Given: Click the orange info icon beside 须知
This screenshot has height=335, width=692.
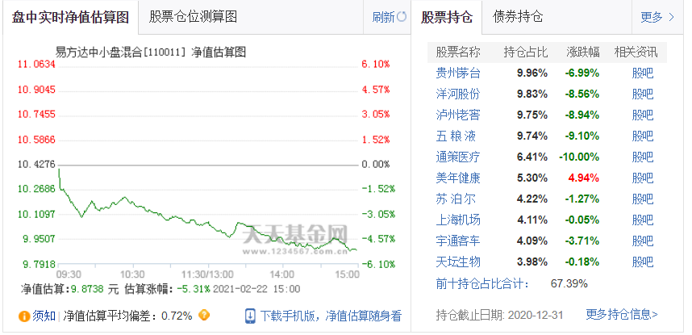Looking at the screenshot, I should [x=24, y=316].
